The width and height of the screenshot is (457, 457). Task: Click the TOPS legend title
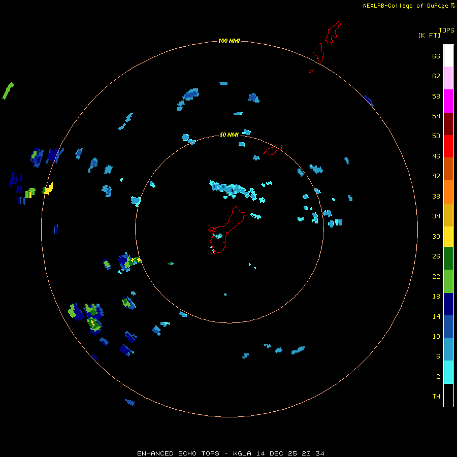pyautogui.click(x=446, y=30)
